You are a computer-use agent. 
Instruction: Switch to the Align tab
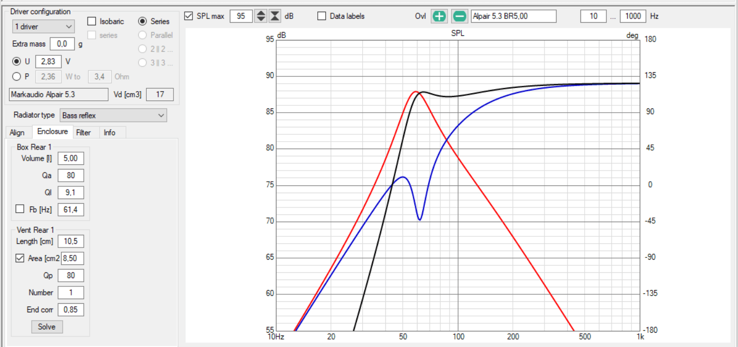17,133
